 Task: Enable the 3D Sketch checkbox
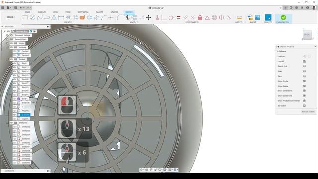coord(304,106)
